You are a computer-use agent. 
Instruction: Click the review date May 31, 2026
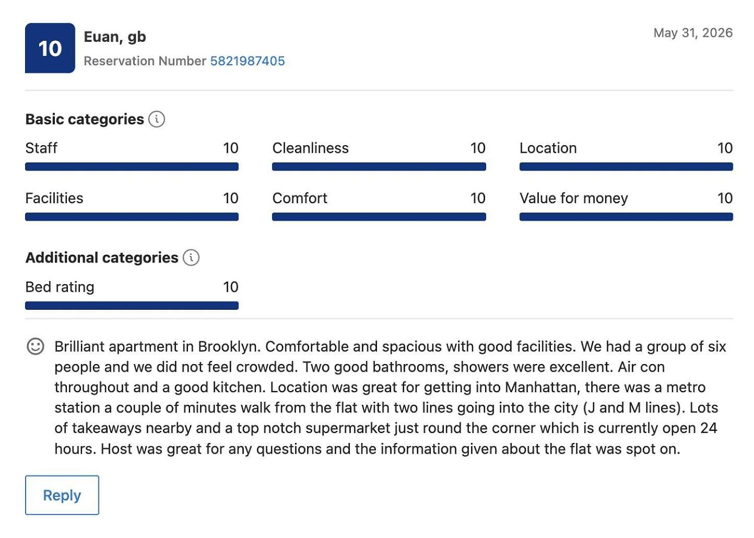point(693,33)
